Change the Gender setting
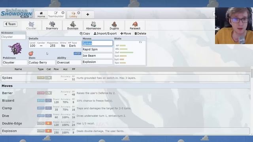 point(41,45)
